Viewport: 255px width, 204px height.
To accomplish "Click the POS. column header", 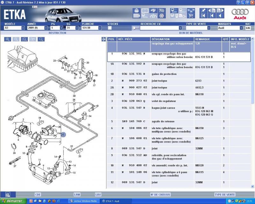I will (112, 39).
